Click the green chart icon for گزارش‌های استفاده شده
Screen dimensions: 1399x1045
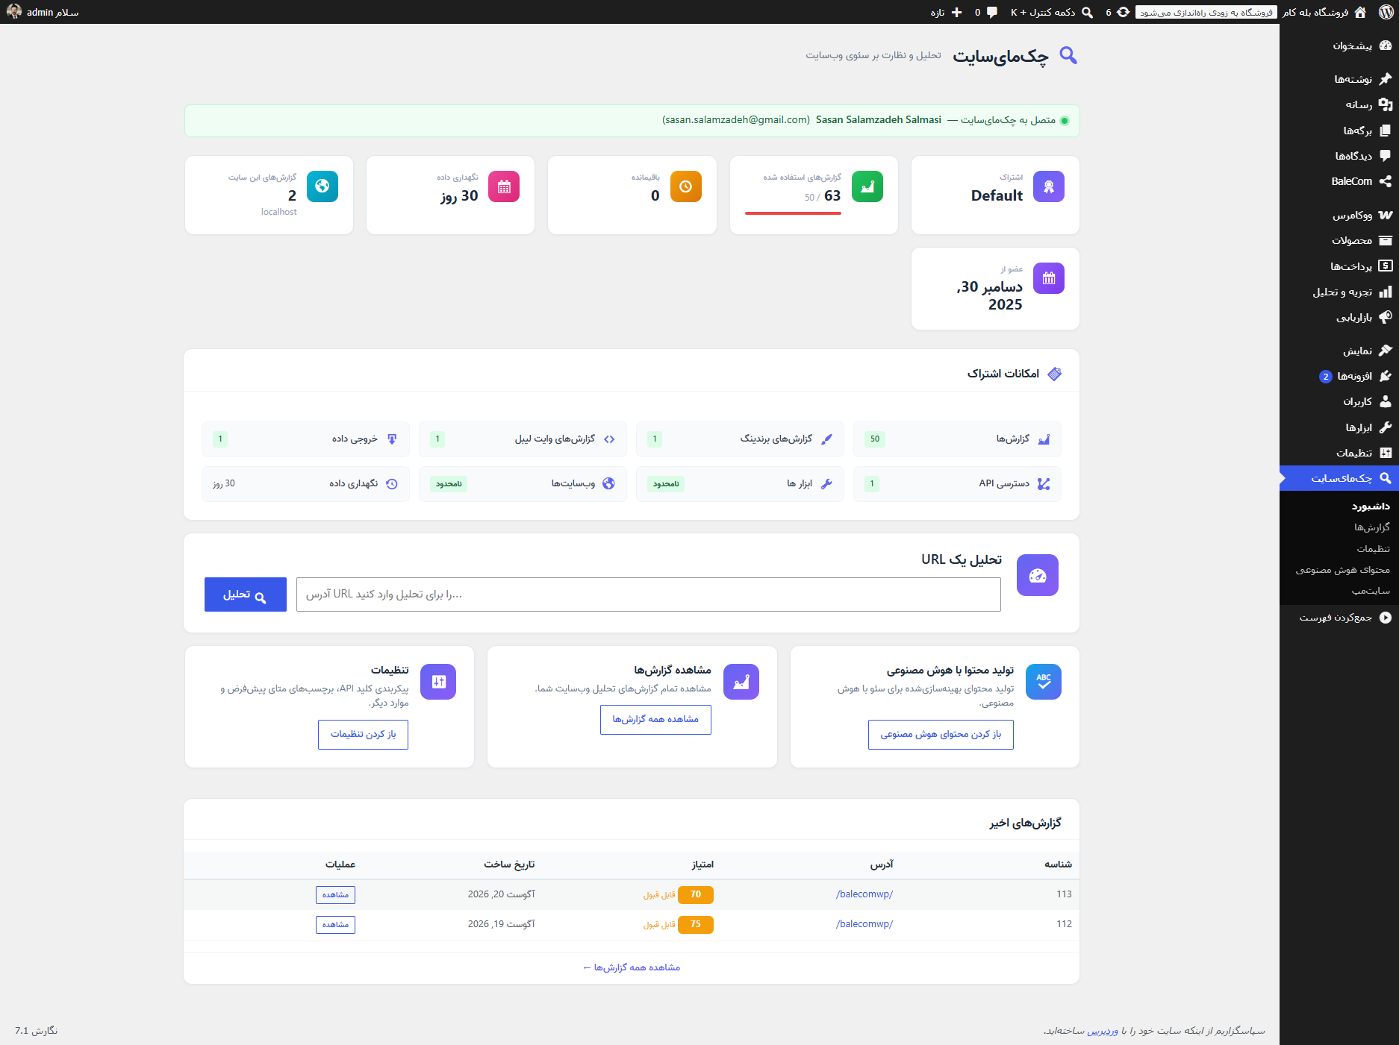[x=867, y=186]
